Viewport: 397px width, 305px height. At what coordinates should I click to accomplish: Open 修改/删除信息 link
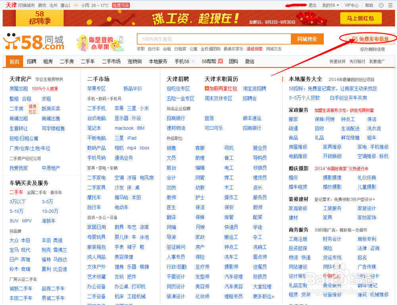point(372,49)
